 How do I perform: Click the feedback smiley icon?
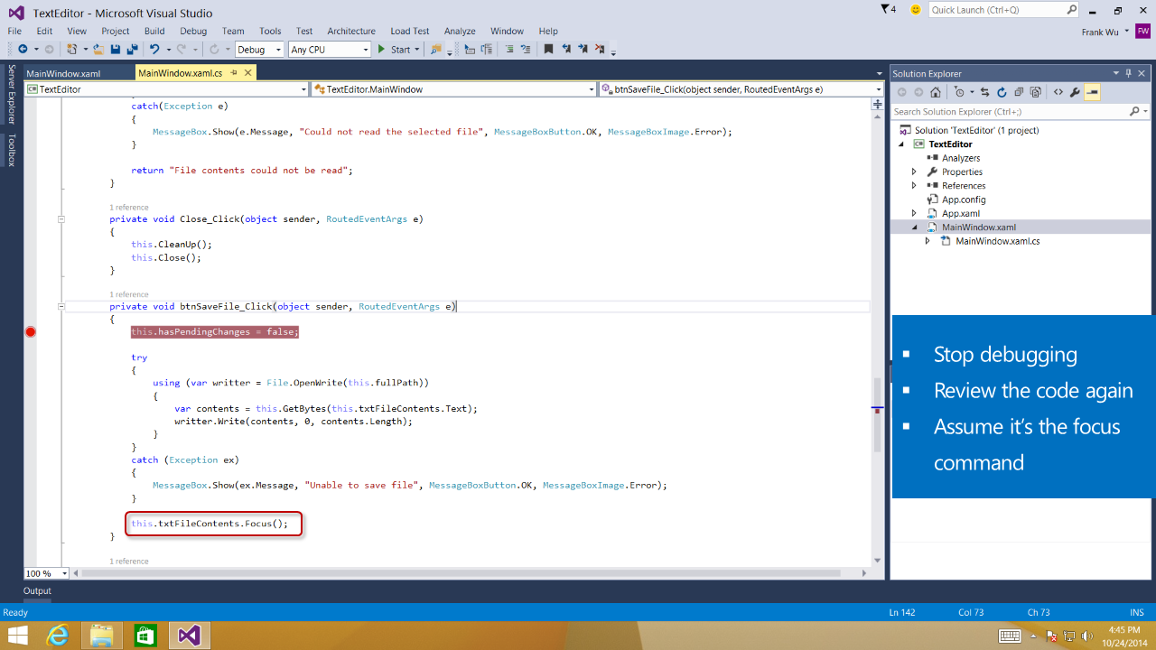(x=916, y=9)
